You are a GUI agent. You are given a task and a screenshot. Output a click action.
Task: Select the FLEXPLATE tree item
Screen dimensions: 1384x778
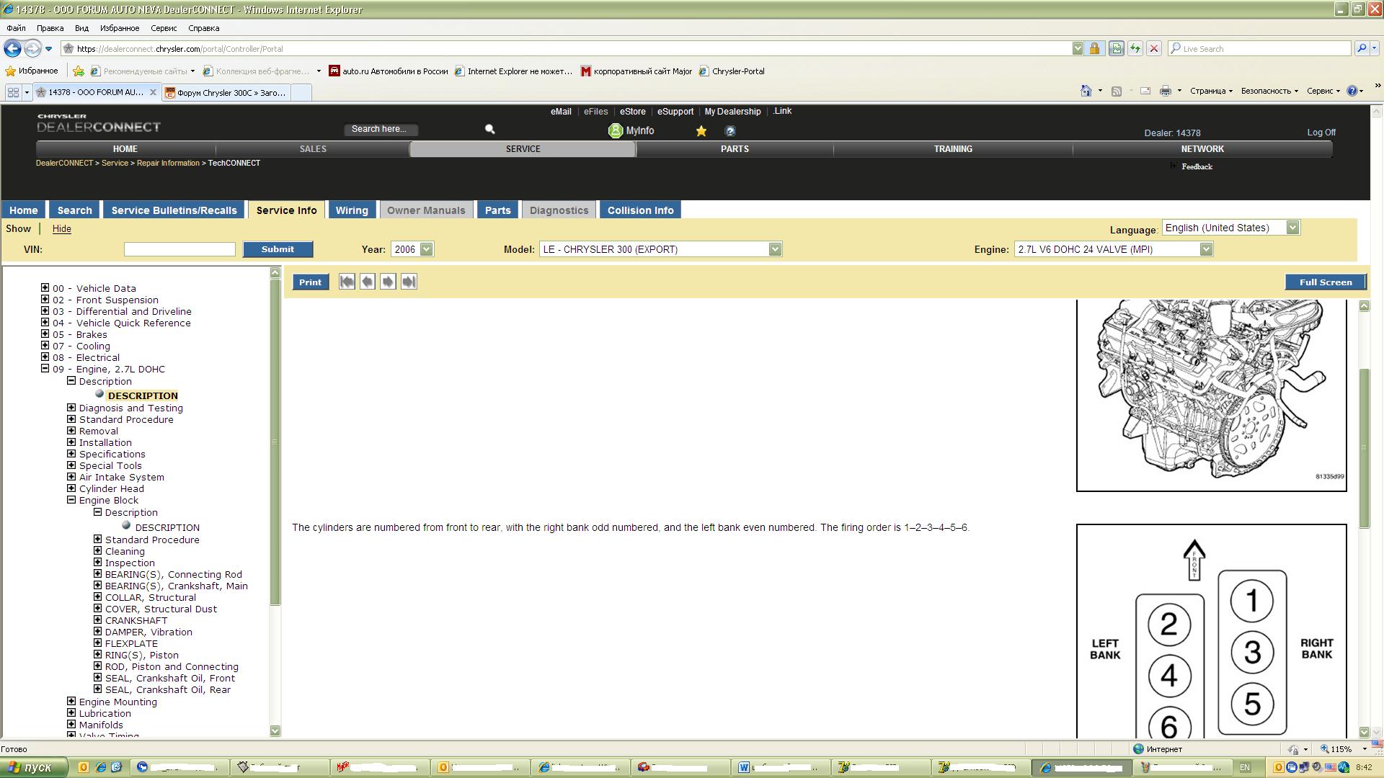coord(131,643)
